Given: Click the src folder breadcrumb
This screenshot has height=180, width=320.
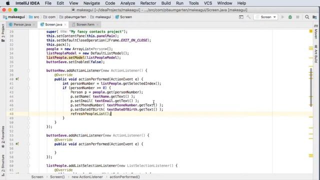Looking at the screenshot, I should coord(34,17).
